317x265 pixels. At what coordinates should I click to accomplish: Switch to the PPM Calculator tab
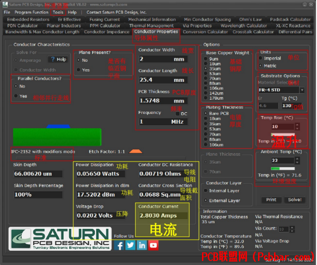tap(105, 26)
